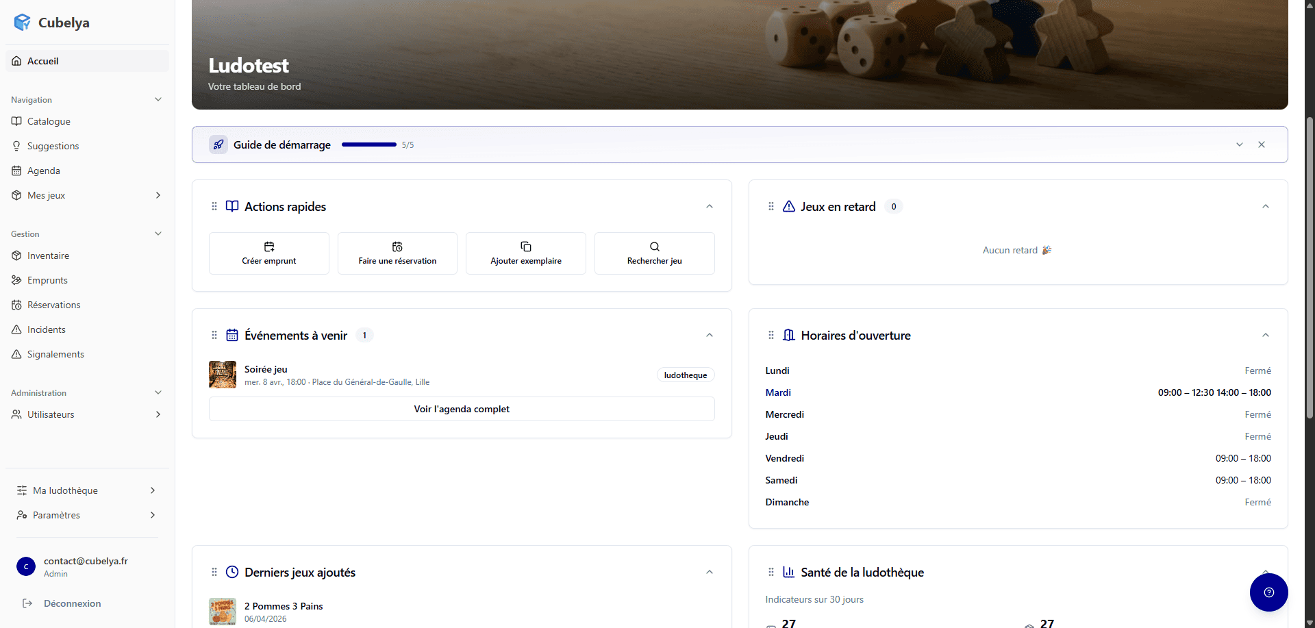The height and width of the screenshot is (628, 1315).
Task: Expand the Paramètres submenu
Action: click(153, 515)
